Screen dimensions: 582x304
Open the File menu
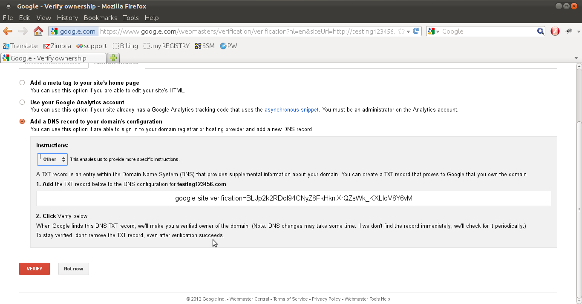click(8, 18)
